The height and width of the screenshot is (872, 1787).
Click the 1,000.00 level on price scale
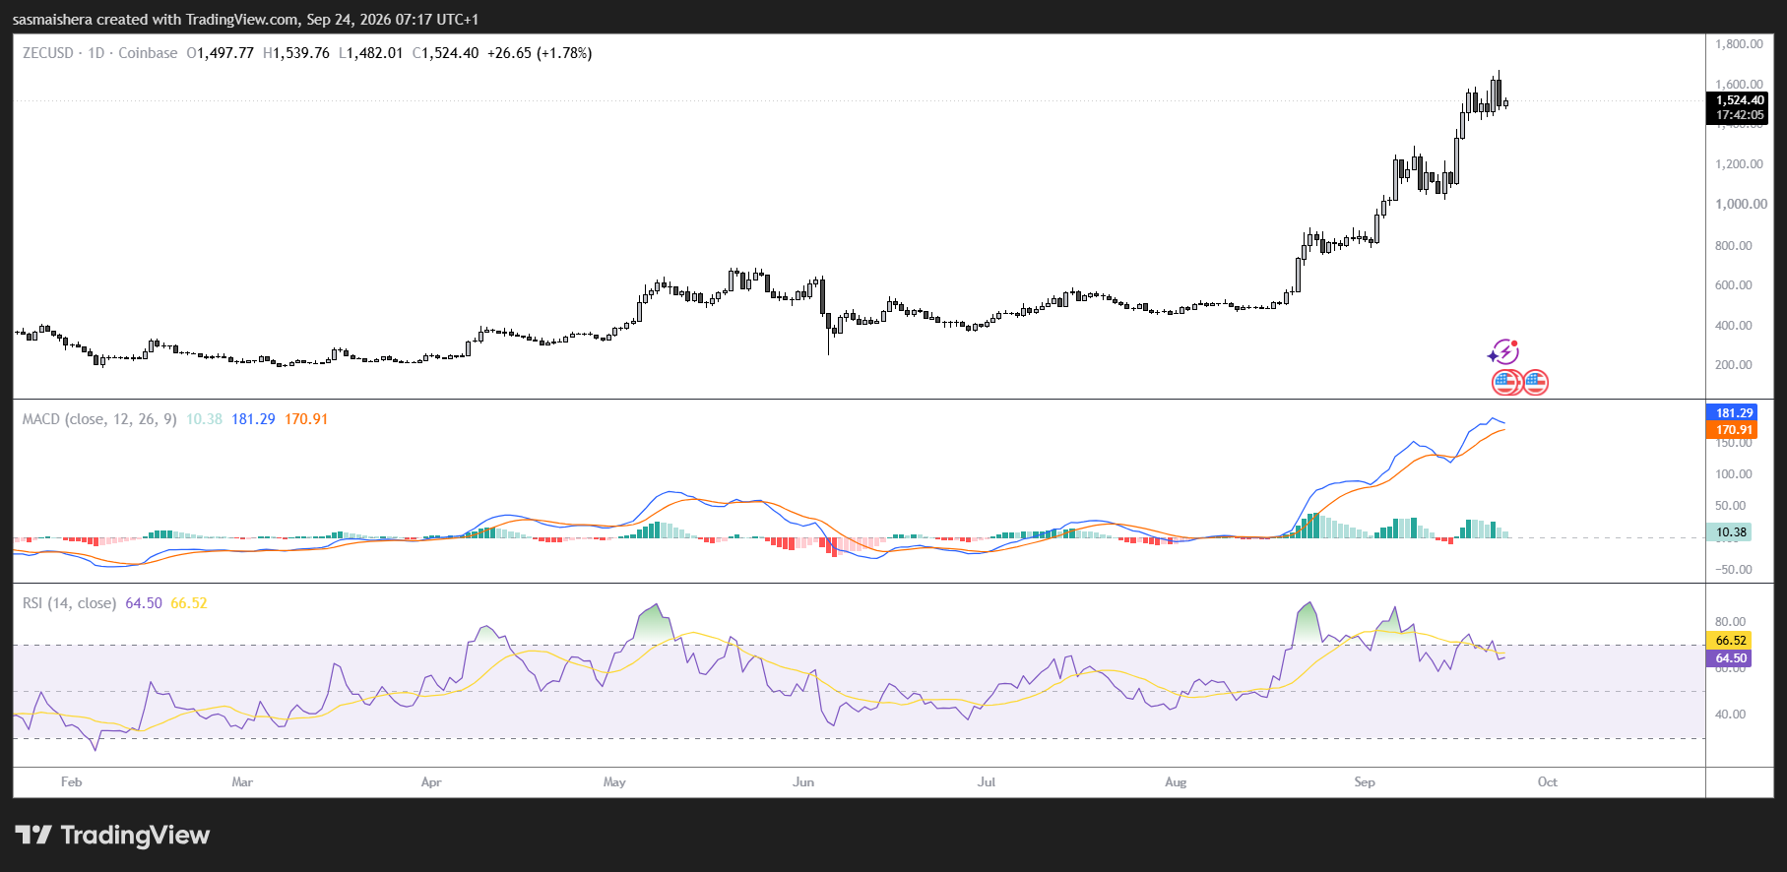click(1741, 205)
